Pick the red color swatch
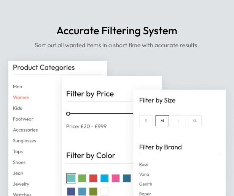The image size is (234, 196). point(93,178)
